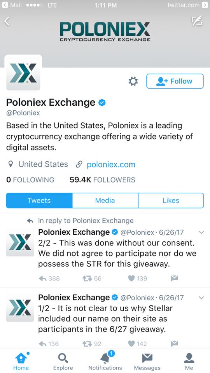Share 2/2 tweet via message envelope icon
This screenshot has width=210, height=373.
[x=175, y=278]
